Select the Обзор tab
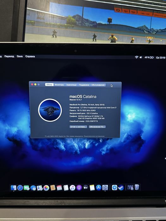Image resolution: width=166 pixels, height=221 pixels. coord(49,85)
